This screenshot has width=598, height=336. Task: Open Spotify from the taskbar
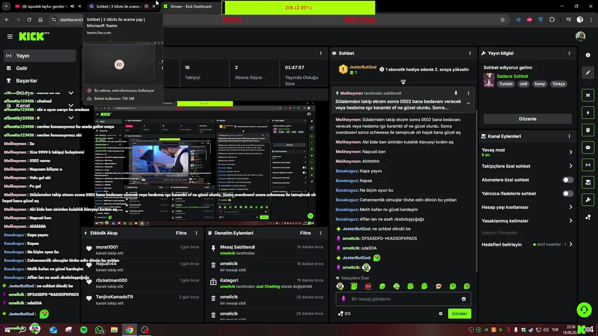84,330
